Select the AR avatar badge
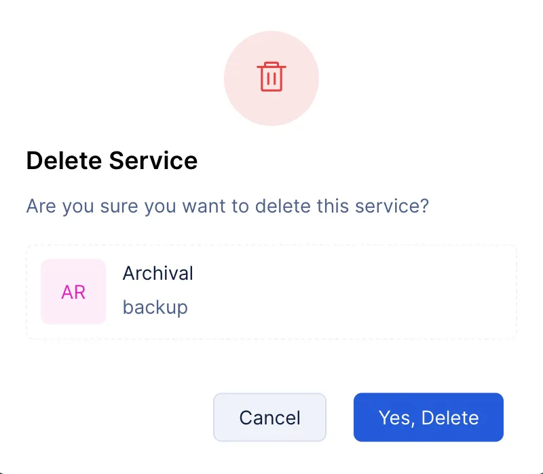 [x=73, y=291]
